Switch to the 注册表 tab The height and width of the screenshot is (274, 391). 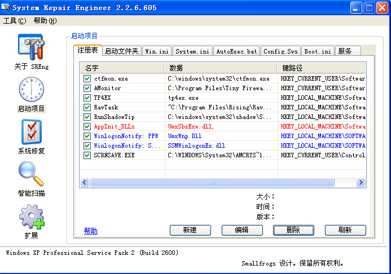click(88, 50)
